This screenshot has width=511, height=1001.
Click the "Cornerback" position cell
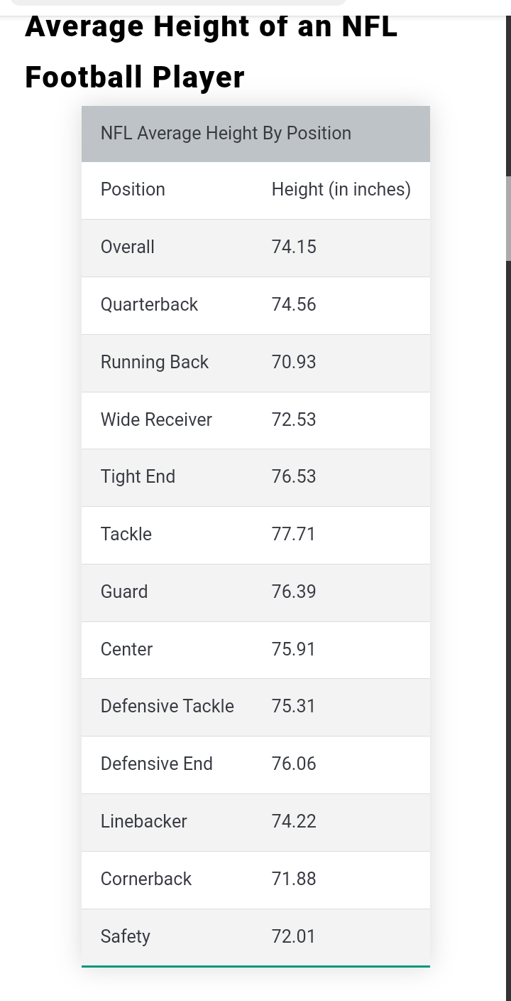point(146,879)
